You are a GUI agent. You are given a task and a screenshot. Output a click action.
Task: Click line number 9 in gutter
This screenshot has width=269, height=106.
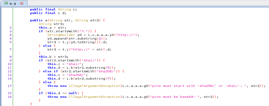11,60
